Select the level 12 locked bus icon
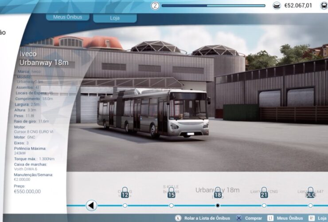 (125, 193)
